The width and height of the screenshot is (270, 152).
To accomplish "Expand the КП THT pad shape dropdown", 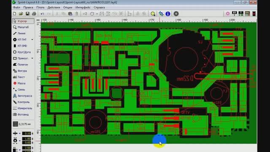I will [x=32, y=40].
